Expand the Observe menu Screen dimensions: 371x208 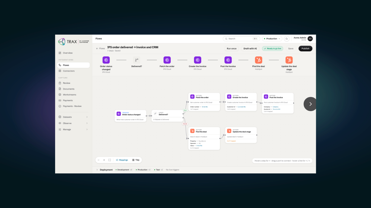[73, 123]
